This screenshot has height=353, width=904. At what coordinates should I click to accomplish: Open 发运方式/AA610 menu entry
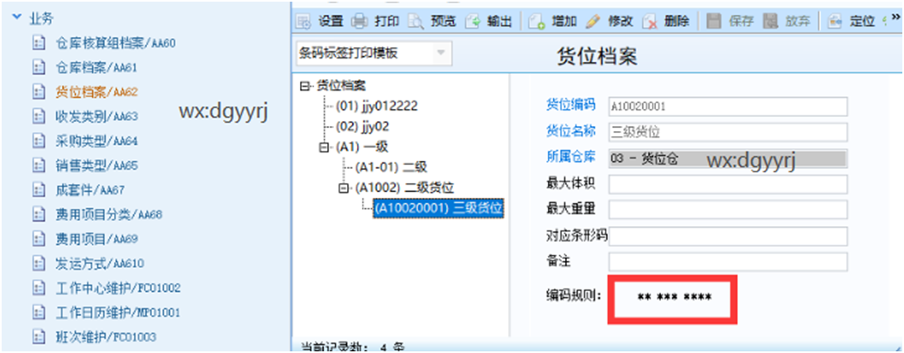[x=100, y=264]
